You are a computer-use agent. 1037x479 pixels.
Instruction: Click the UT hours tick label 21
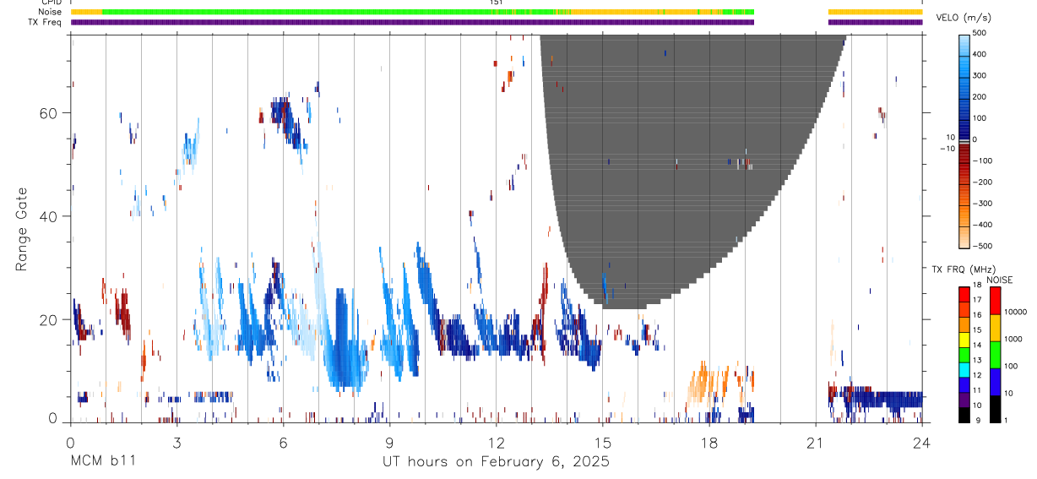pos(816,442)
